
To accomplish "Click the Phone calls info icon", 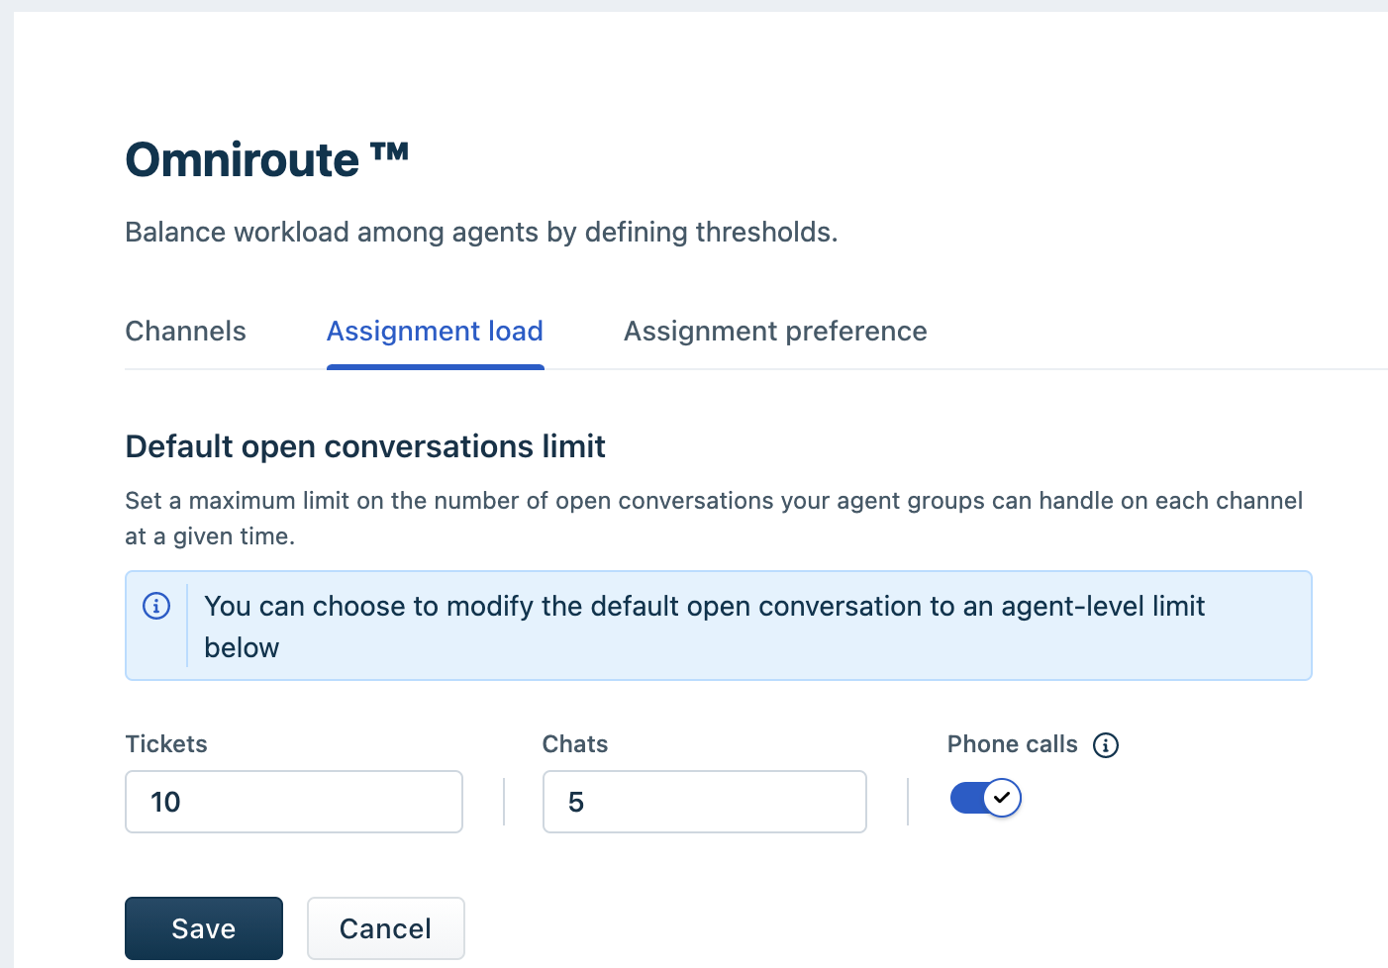I will pos(1106,745).
